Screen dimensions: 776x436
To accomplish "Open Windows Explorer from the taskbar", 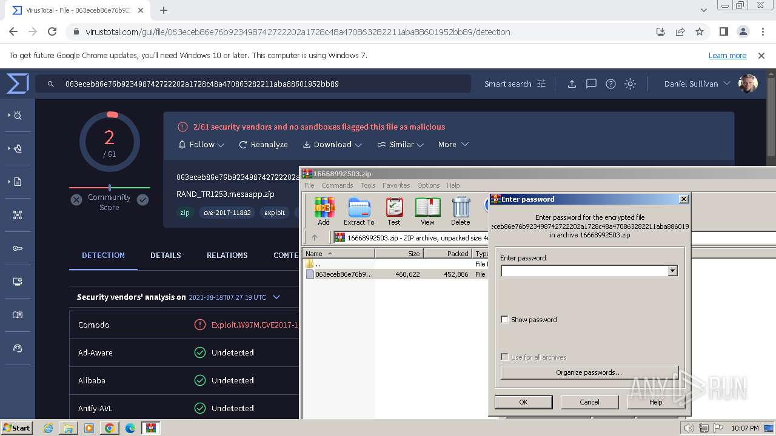I will click(x=69, y=428).
